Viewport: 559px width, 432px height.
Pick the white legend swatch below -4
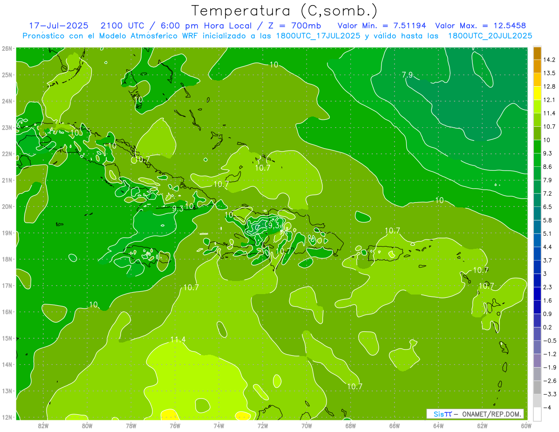point(537,413)
